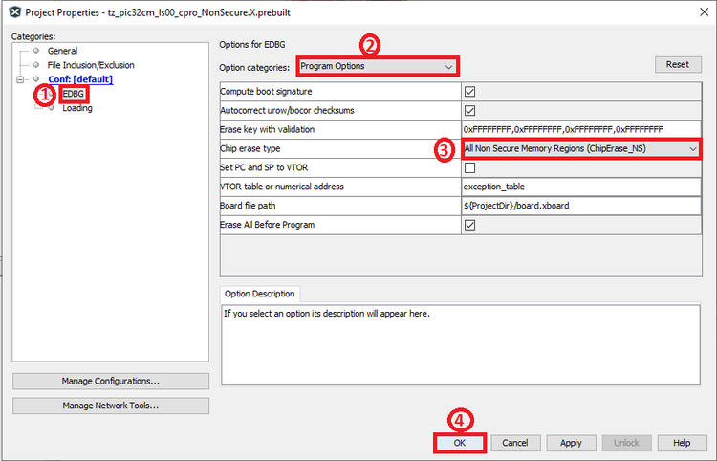Open the Option categories dropdown
The height and width of the screenshot is (461, 717).
pos(376,67)
